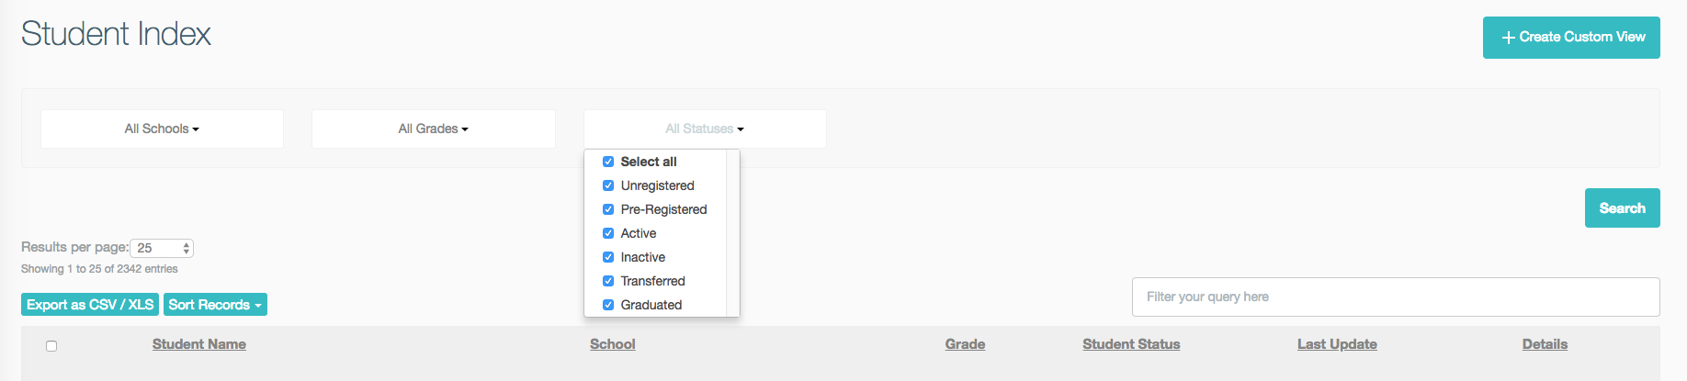Uncheck the Inactive status checkbox
Viewport: 1687px width, 381px height.
pos(608,257)
